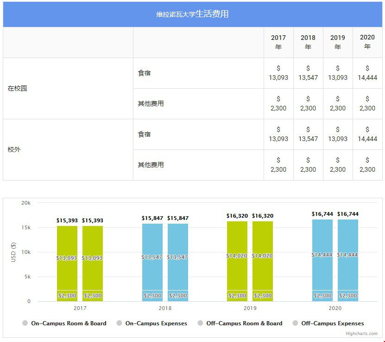Click the left 2019 bar's $14,020 segment
The height and width of the screenshot is (342, 385).
237,256
